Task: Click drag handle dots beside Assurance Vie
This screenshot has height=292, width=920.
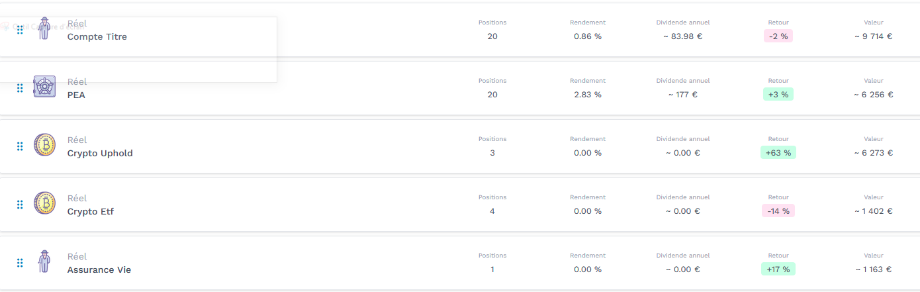Action: [x=20, y=263]
